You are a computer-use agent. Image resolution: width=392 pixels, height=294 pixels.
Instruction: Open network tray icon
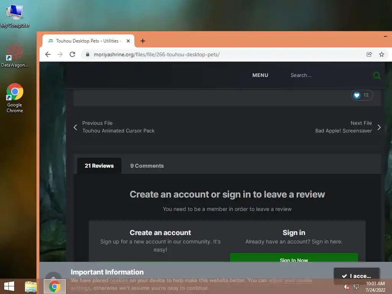pos(356,287)
